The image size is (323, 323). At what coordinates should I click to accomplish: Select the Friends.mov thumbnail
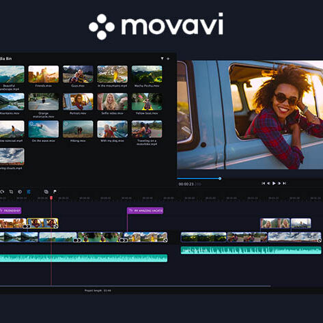(44, 74)
